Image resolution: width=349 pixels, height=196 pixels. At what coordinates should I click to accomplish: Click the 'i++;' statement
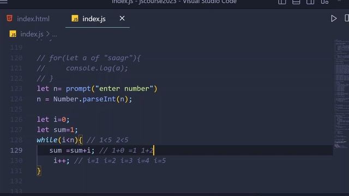coord(62,161)
